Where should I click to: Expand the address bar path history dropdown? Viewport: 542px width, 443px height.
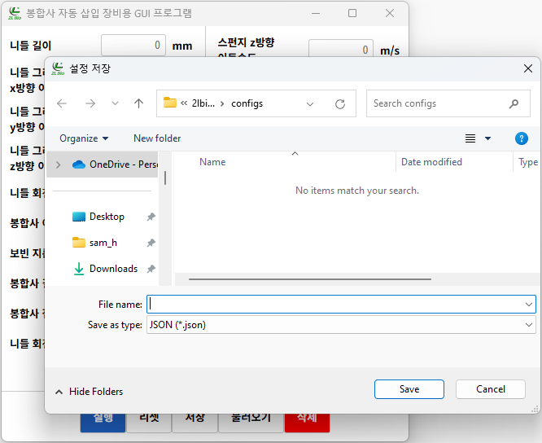(310, 103)
